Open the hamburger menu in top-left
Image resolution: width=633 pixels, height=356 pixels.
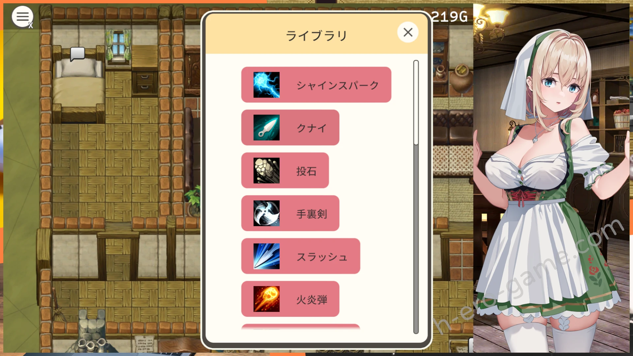(22, 16)
